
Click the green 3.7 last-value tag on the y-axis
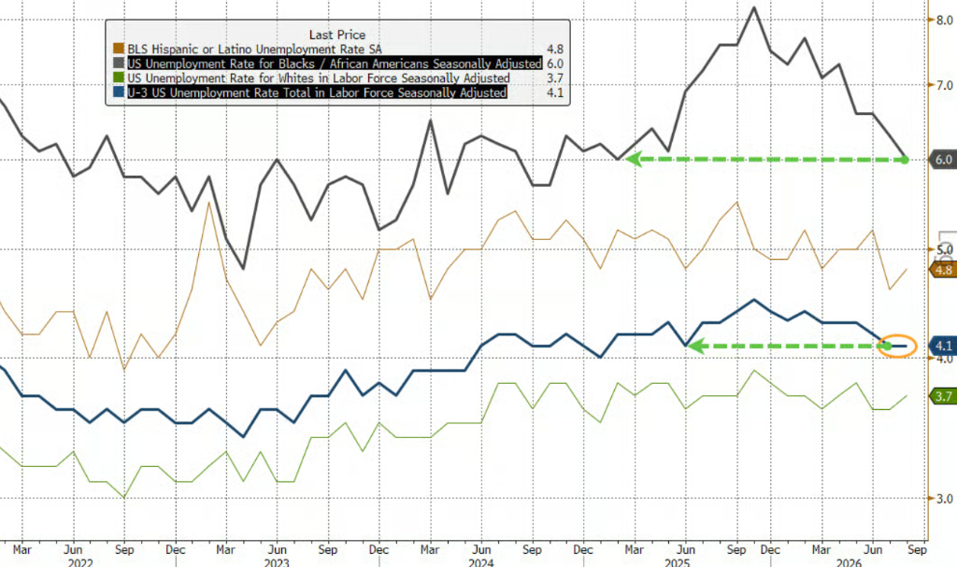point(942,396)
